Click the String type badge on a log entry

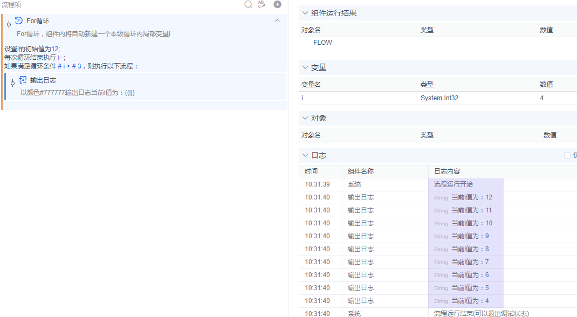441,197
